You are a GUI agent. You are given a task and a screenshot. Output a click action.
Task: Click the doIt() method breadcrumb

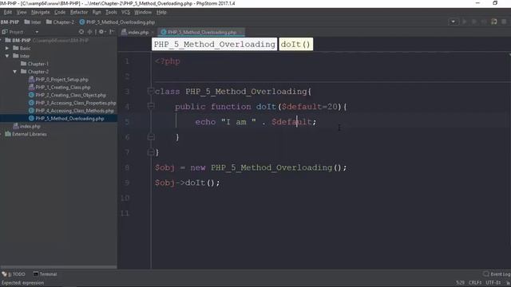click(295, 45)
